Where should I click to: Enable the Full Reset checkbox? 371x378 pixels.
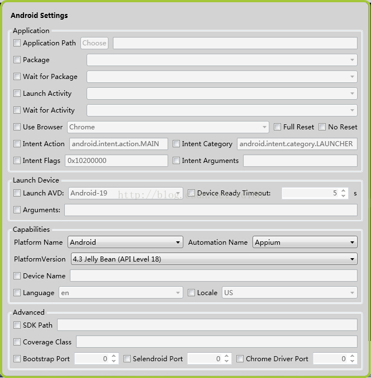pyautogui.click(x=277, y=127)
